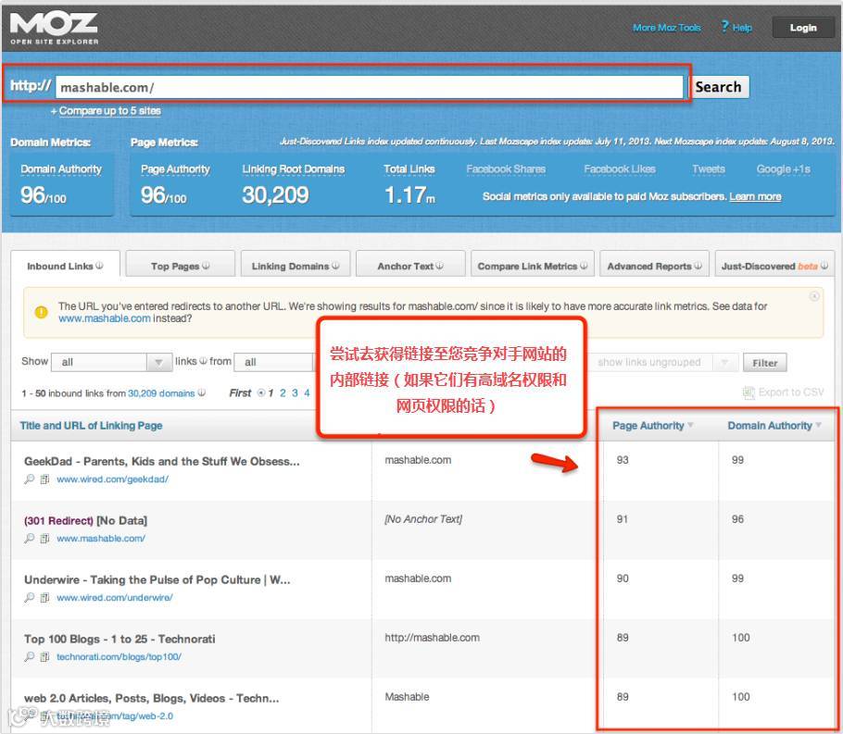Open the 'from all' dropdown
Screen dimensions: 843x734
[274, 362]
